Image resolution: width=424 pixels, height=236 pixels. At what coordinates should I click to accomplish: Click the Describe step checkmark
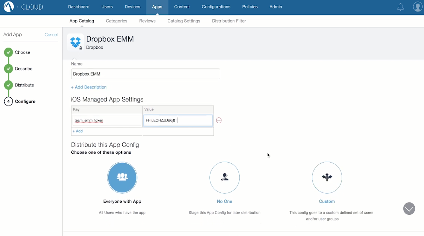pyautogui.click(x=8, y=68)
